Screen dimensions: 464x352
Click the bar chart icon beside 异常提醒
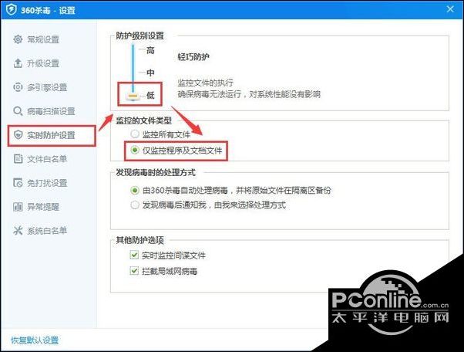pyautogui.click(x=18, y=207)
